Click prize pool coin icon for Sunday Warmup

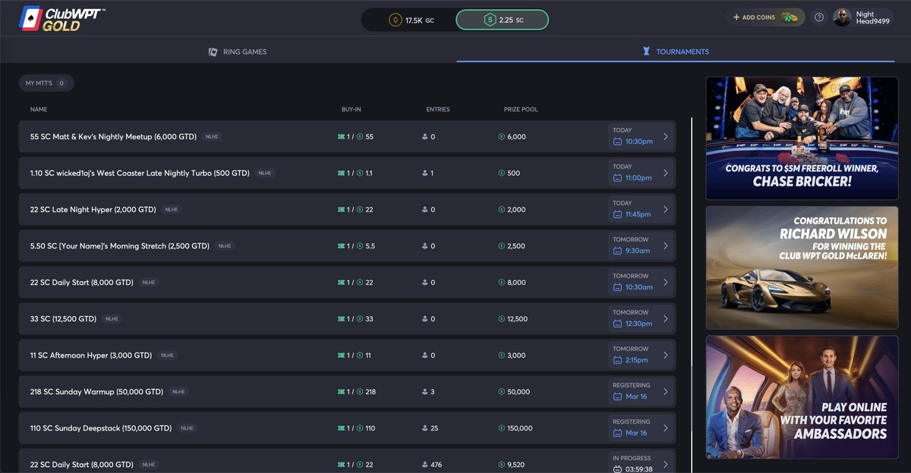click(501, 392)
